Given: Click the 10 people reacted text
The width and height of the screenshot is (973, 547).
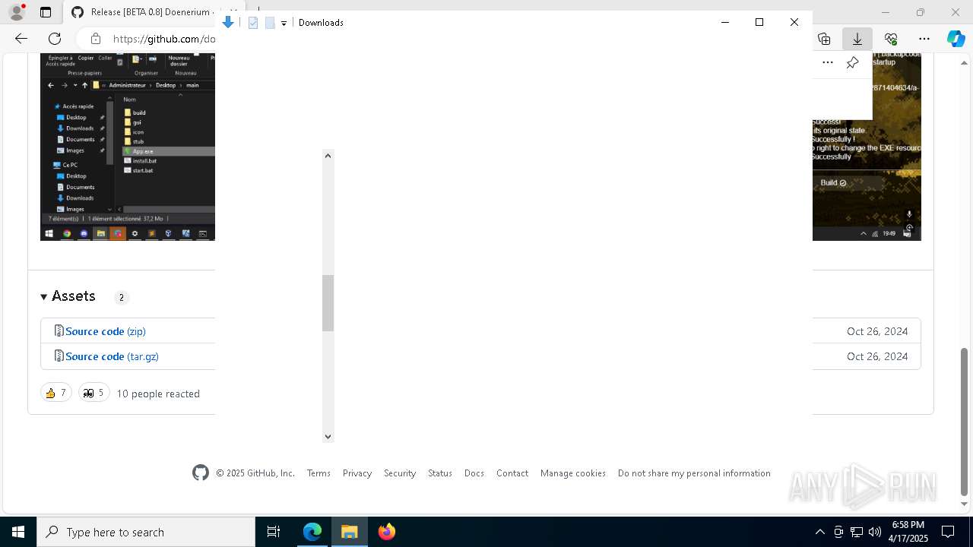Looking at the screenshot, I should click(x=158, y=394).
